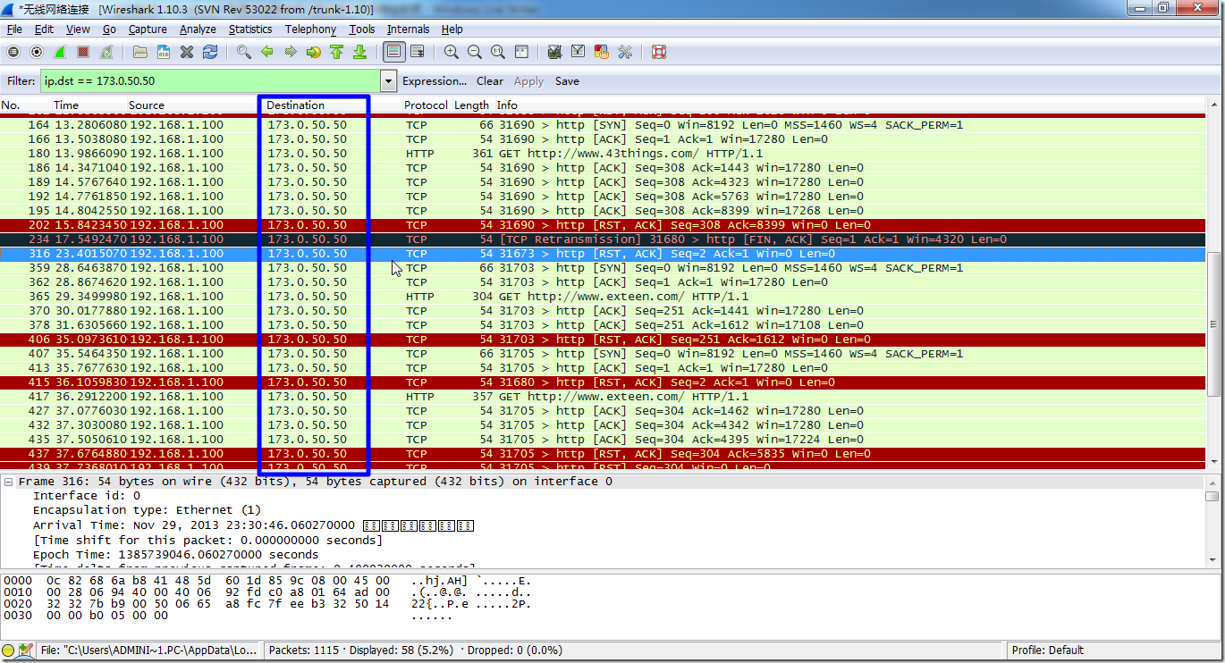Zoom out the packet text

pyautogui.click(x=475, y=53)
